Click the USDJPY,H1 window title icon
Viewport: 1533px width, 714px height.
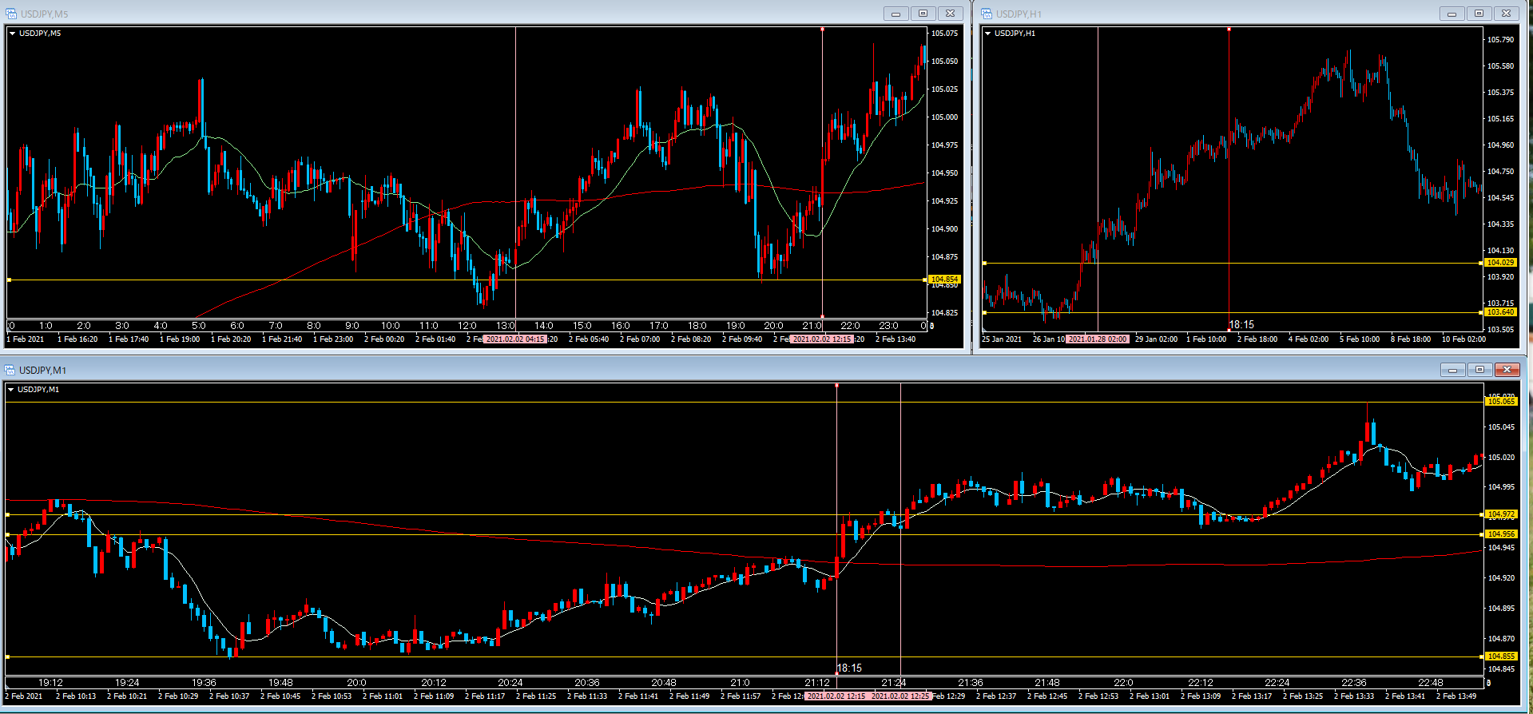(x=987, y=14)
